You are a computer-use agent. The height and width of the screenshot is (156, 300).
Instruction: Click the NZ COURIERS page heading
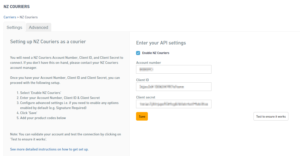(x=17, y=7)
